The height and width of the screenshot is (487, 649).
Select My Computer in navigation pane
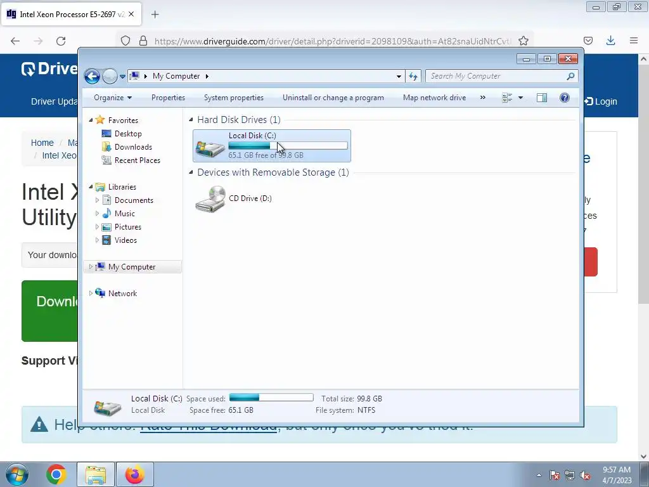click(x=132, y=267)
